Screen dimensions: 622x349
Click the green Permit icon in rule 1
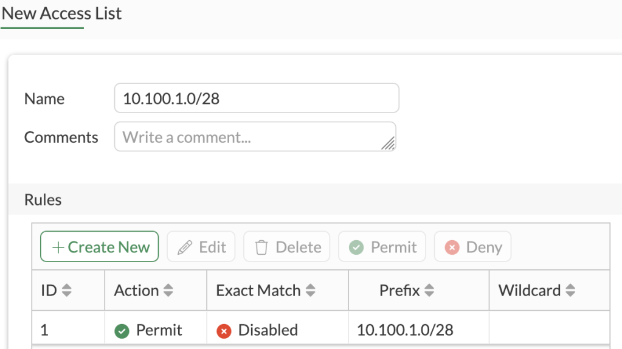tap(122, 331)
